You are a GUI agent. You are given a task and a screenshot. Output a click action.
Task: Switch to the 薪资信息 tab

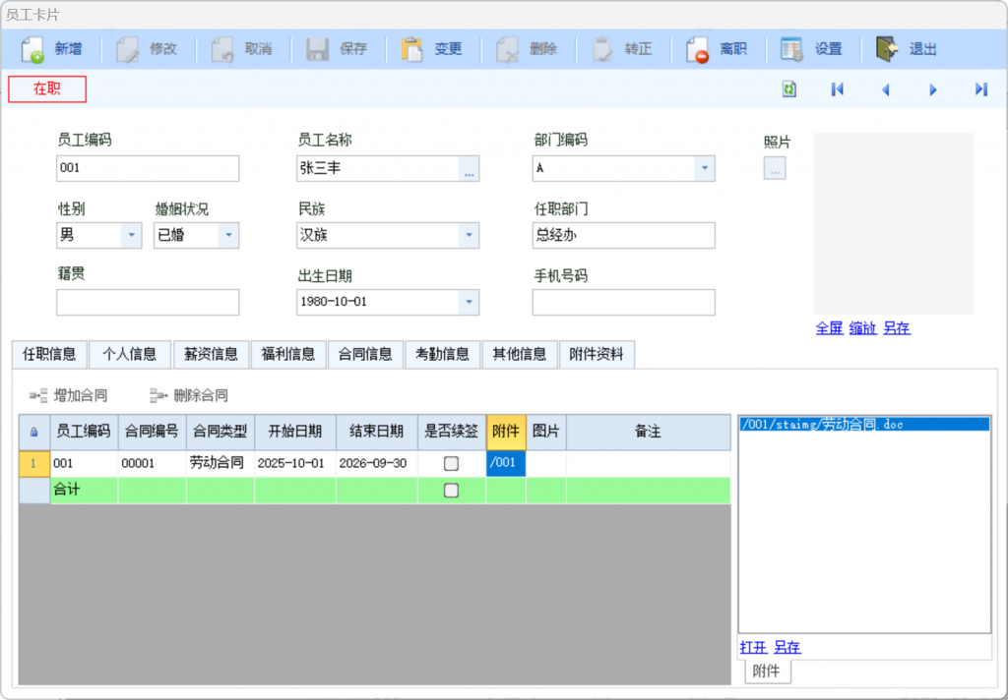point(211,354)
